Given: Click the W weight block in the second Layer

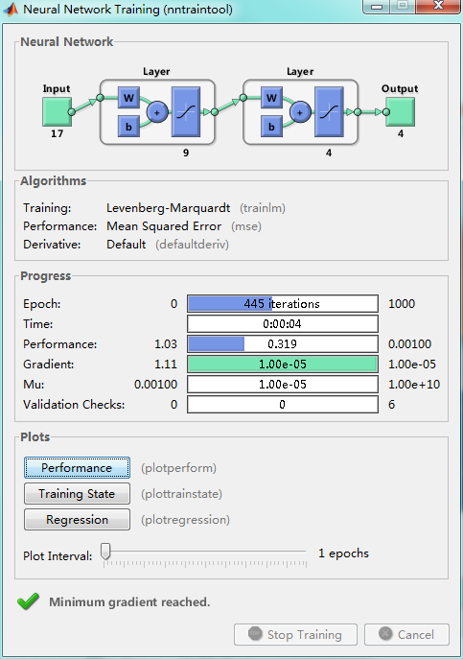Looking at the screenshot, I should click(x=271, y=98).
